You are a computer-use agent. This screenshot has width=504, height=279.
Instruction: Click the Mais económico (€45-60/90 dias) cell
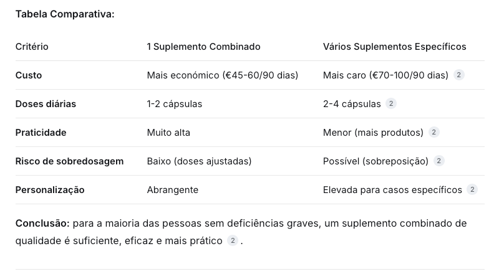click(x=222, y=75)
